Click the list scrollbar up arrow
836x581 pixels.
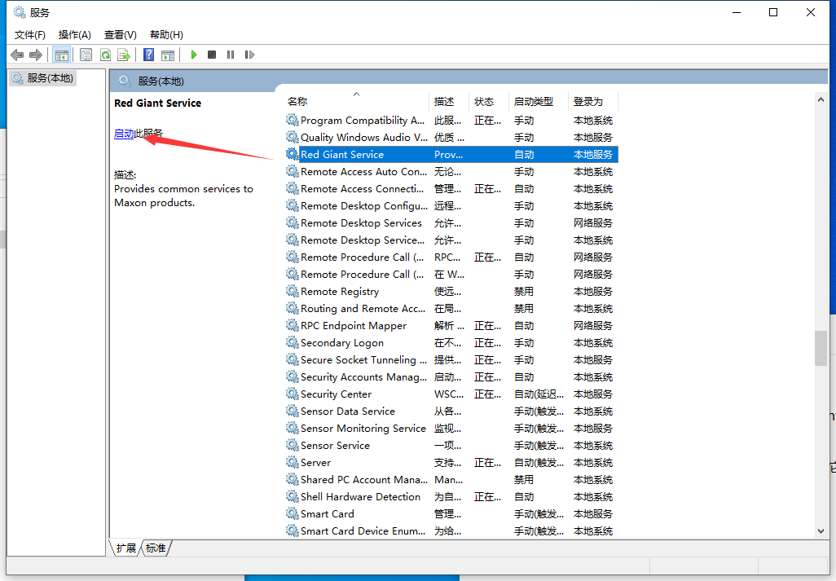point(821,99)
